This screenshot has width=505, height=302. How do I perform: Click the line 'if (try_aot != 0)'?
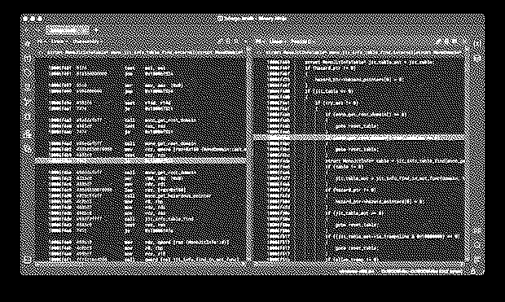point(336,103)
